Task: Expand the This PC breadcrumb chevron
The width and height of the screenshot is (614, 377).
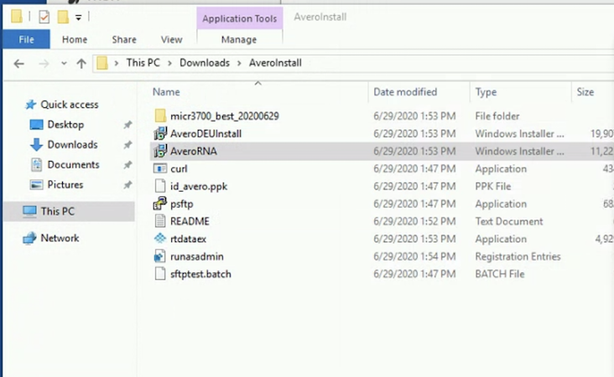Action: coord(169,63)
